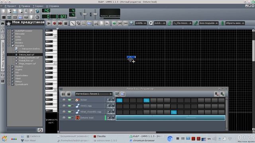The width and height of the screenshot is (255, 143).
Task: Expand the ZynAddSubFX presets folder
Action: click(9, 84)
